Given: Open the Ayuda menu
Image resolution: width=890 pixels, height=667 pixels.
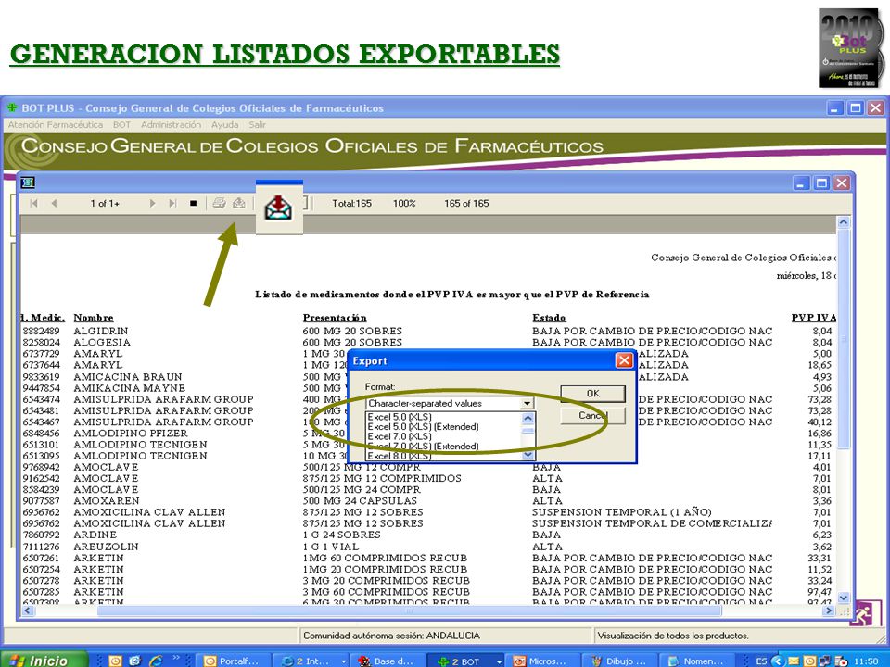Looking at the screenshot, I should [x=224, y=125].
